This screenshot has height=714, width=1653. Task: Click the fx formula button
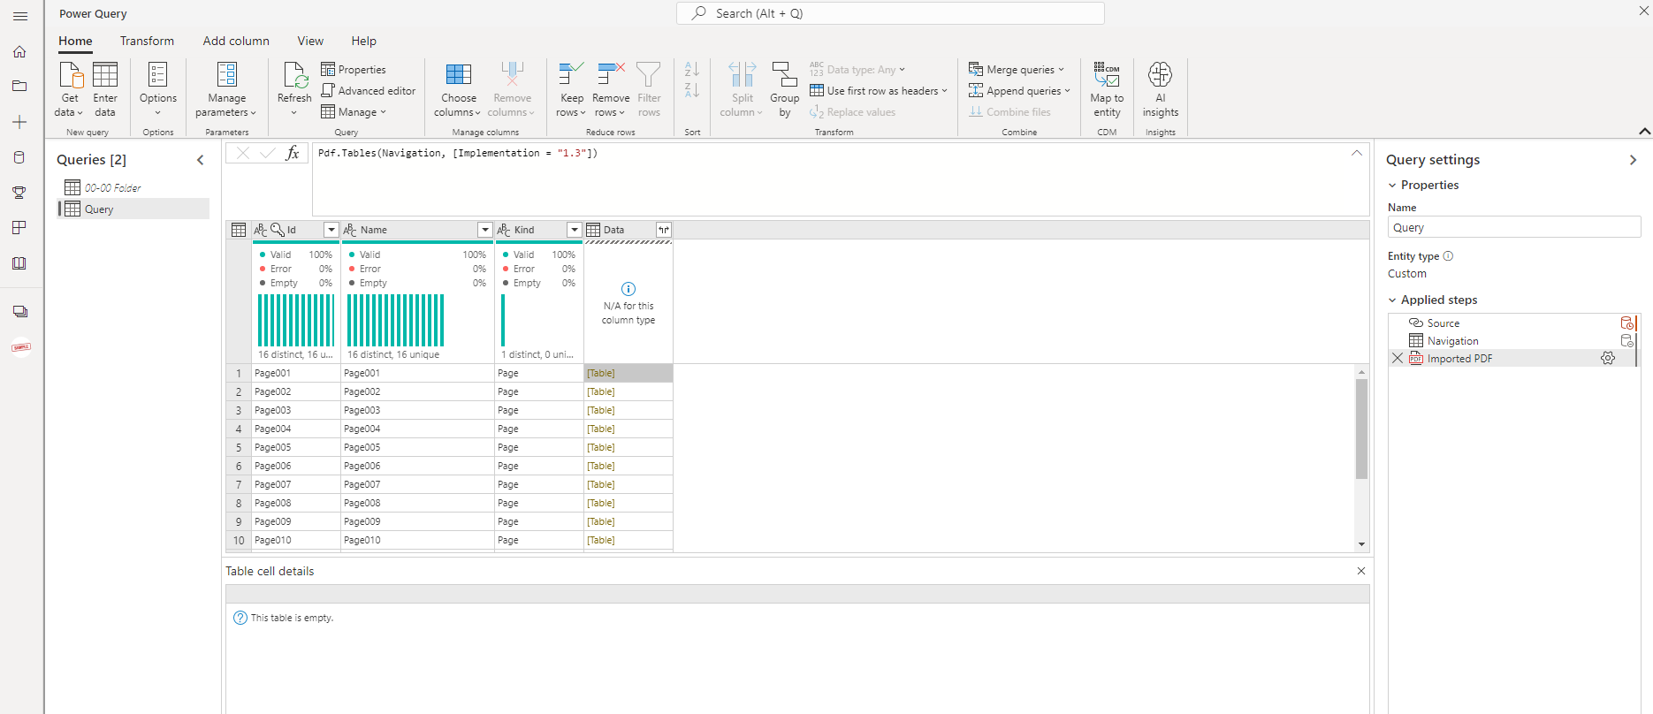pyautogui.click(x=293, y=153)
